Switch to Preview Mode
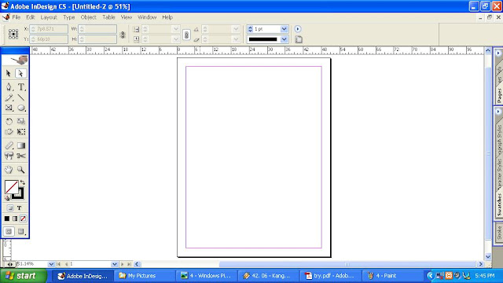Image resolution: width=503 pixels, height=283 pixels. click(21, 231)
